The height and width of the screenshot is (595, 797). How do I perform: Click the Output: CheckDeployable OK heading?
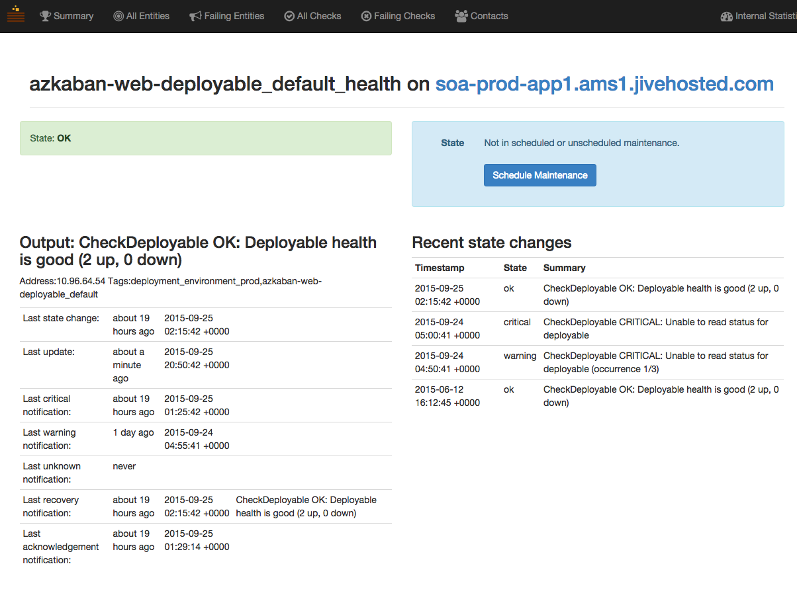click(x=198, y=251)
